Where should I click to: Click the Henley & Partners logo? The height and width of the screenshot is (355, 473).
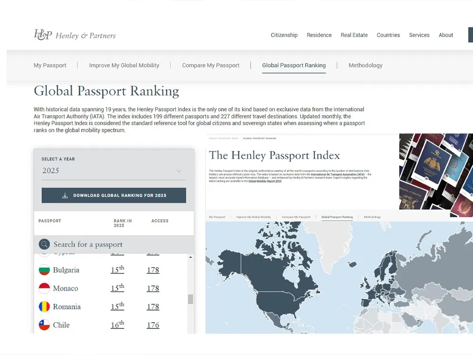tap(75, 35)
